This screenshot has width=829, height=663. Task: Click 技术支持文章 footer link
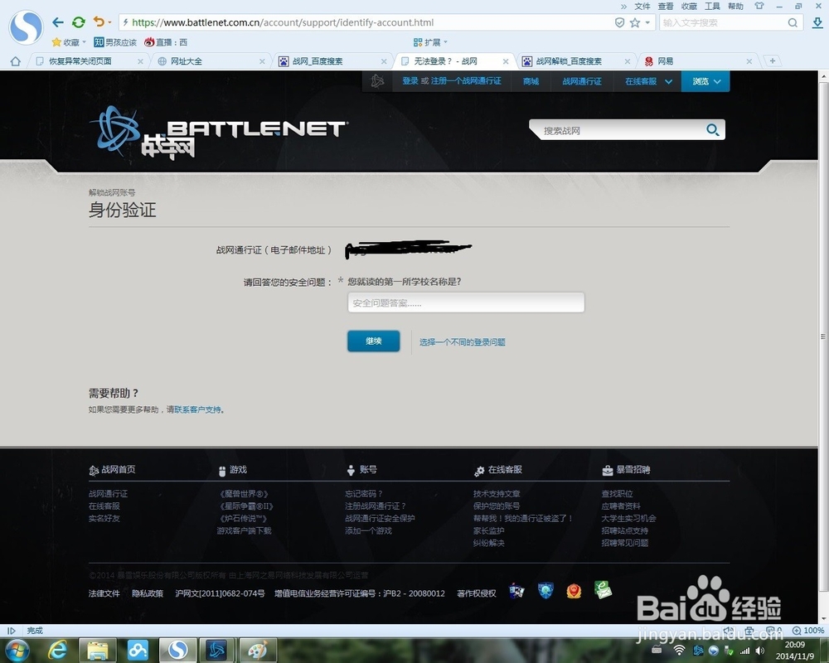click(x=497, y=494)
